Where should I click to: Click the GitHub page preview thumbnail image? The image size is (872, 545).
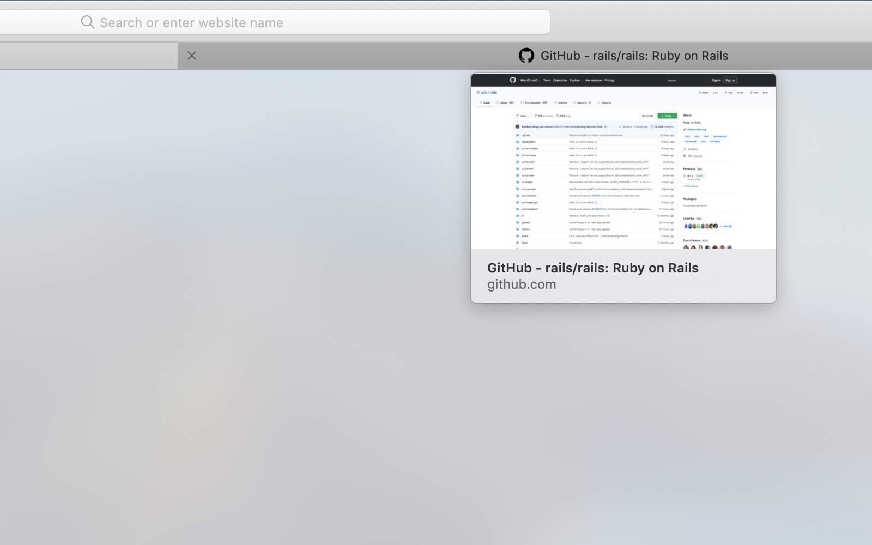tap(623, 161)
